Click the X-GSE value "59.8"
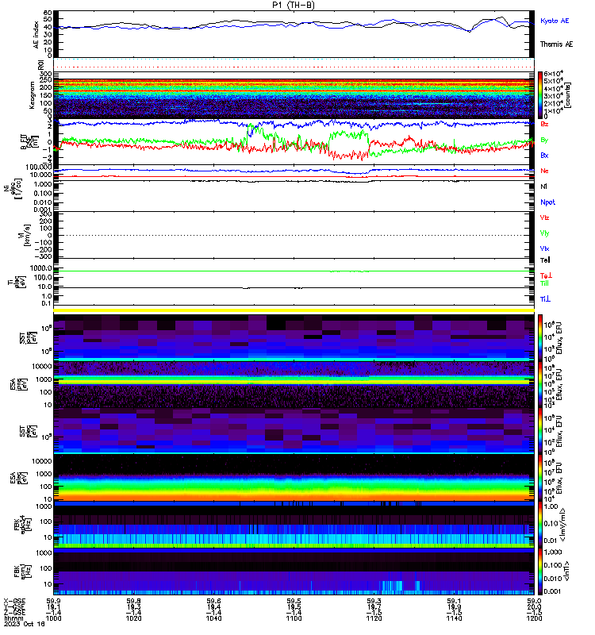This screenshot has height=635, width=595. point(133,602)
